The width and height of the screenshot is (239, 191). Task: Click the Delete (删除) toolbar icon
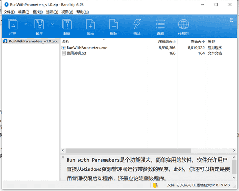(x=114, y=24)
